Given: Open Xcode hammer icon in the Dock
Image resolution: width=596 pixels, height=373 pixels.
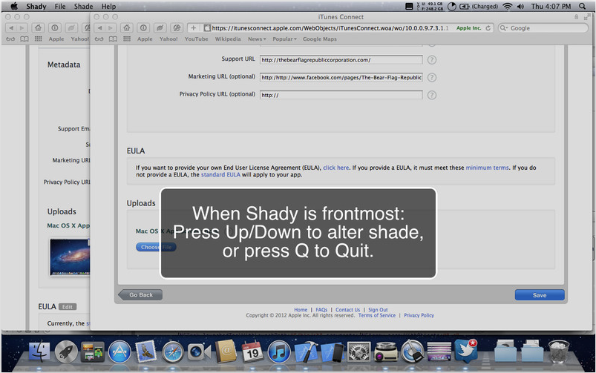Looking at the screenshot, I should pyautogui.click(x=306, y=351).
